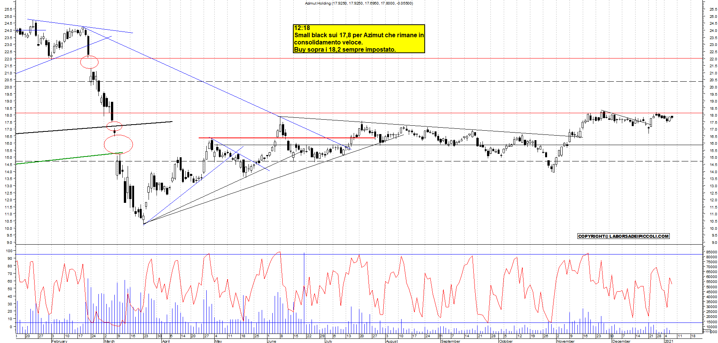
Task: Click '9.0' on the right price axis
Action: coord(714,243)
